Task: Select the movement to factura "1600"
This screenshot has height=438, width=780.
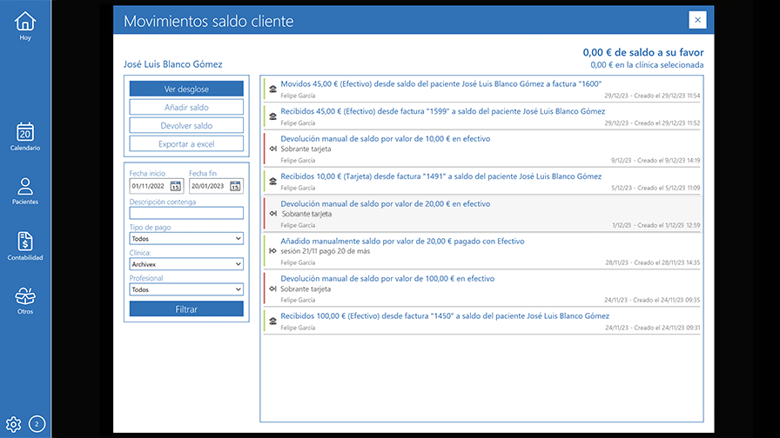Action: 440,84
